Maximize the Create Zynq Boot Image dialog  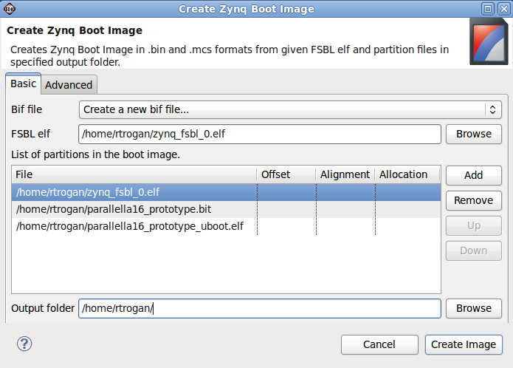click(487, 9)
